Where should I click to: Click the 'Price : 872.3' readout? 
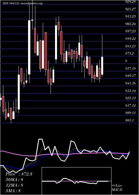point(19,174)
